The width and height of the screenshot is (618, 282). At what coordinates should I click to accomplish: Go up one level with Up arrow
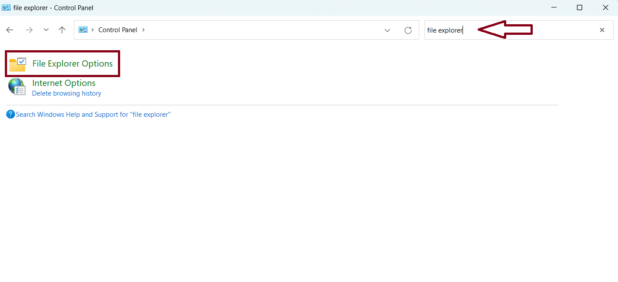62,30
